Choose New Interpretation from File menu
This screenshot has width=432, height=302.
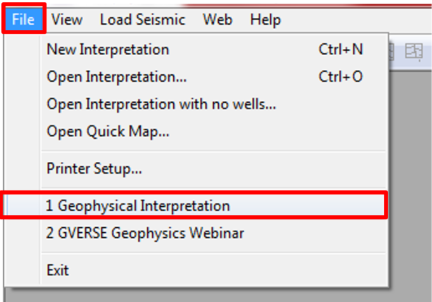(108, 49)
